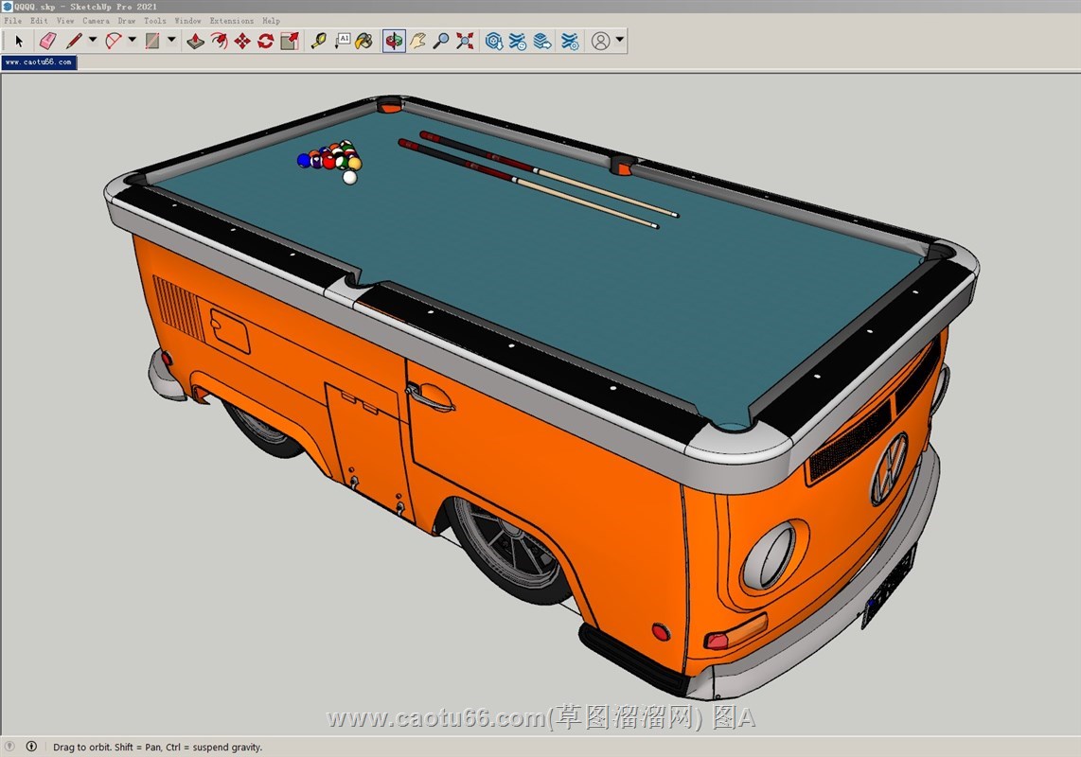The height and width of the screenshot is (757, 1081).
Task: Select the Offset tool
Action: click(x=220, y=42)
